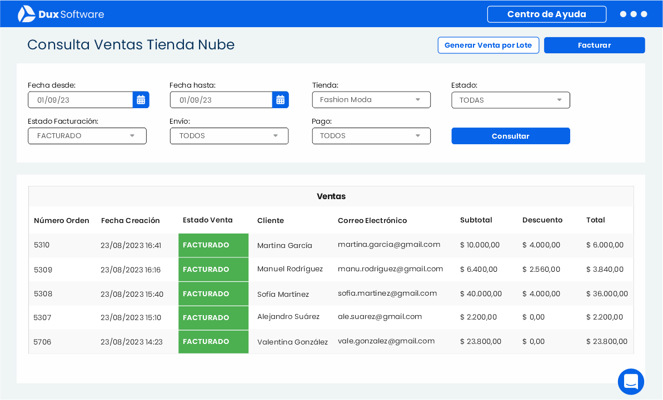Click email martina.garcia@gmail.com
The width and height of the screenshot is (663, 400).
pyautogui.click(x=389, y=244)
